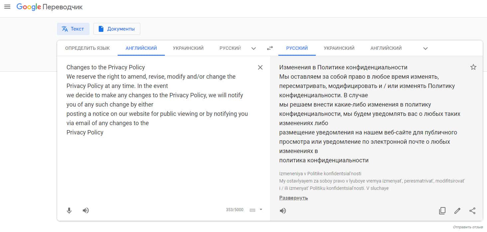Switch to Документы translation mode
The height and width of the screenshot is (232, 487).
pos(117,29)
